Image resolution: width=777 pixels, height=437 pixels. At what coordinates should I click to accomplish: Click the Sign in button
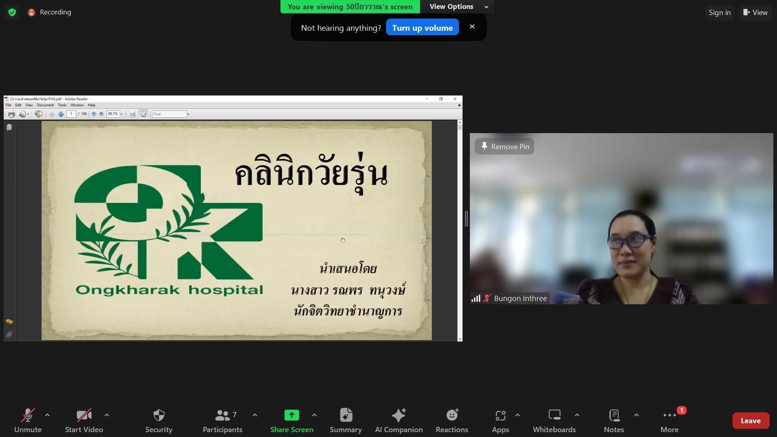[x=720, y=13]
